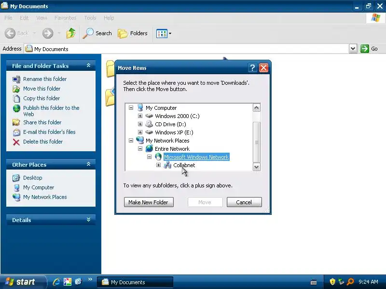Click the My Computer tree icon
This screenshot has width=386, height=289.
point(140,107)
